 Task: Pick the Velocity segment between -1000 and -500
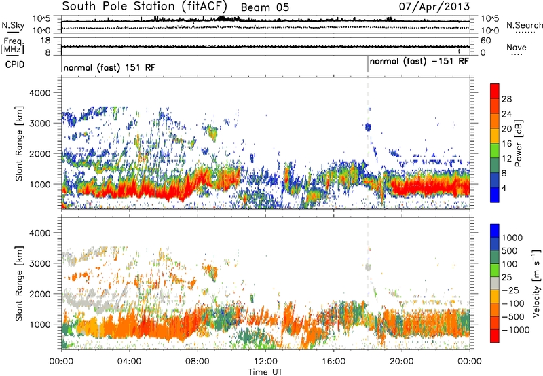pyautogui.click(x=495, y=323)
